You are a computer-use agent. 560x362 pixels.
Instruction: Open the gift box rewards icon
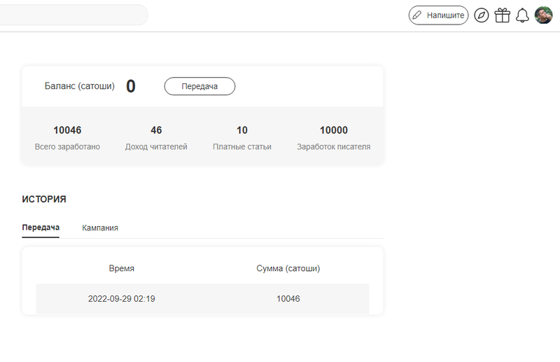(x=502, y=15)
